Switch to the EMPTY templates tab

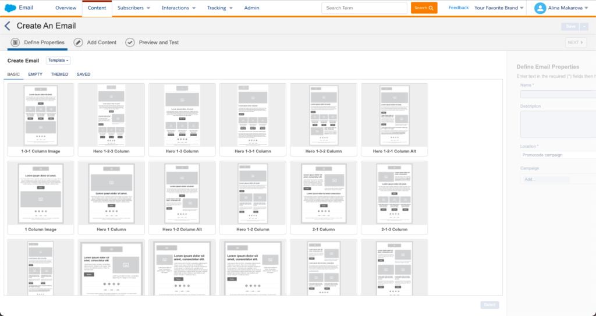(x=36, y=74)
